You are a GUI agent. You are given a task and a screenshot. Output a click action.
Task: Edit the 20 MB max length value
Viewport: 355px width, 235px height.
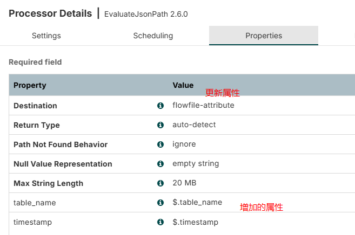(x=184, y=183)
